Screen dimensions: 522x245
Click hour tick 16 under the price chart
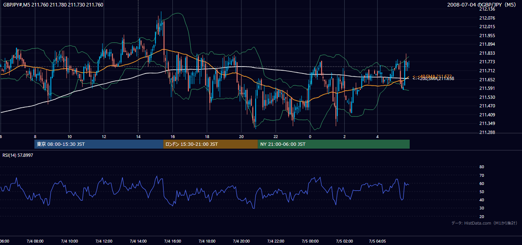click(173, 136)
